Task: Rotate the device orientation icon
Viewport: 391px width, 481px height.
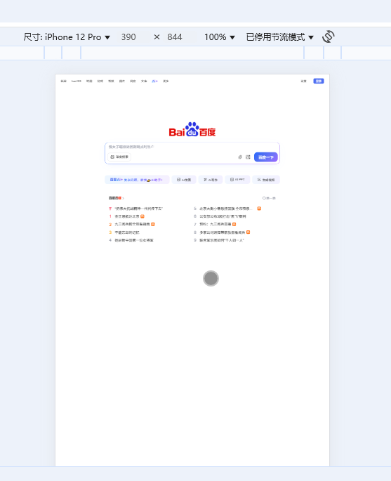Action: click(x=328, y=37)
